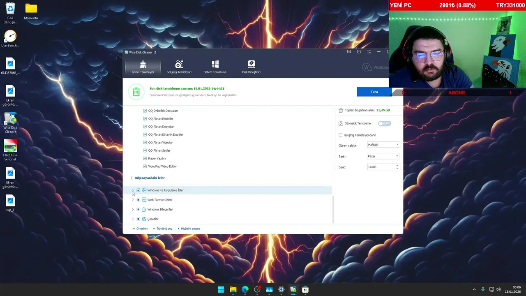Uncheck Razer Yazılımı checkbox

[145, 158]
